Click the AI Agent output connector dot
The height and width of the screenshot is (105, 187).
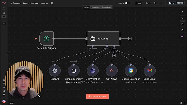pos(120,38)
